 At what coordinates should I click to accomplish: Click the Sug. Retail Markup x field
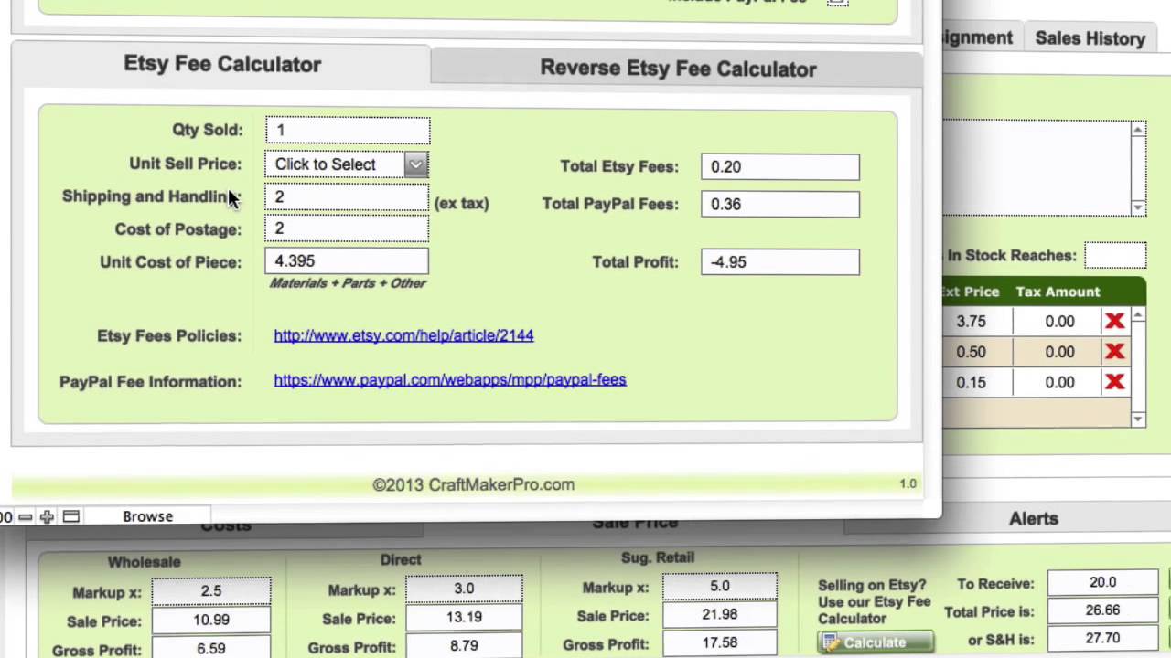pos(720,586)
